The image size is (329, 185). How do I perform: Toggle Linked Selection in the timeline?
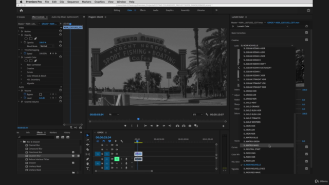109,141
